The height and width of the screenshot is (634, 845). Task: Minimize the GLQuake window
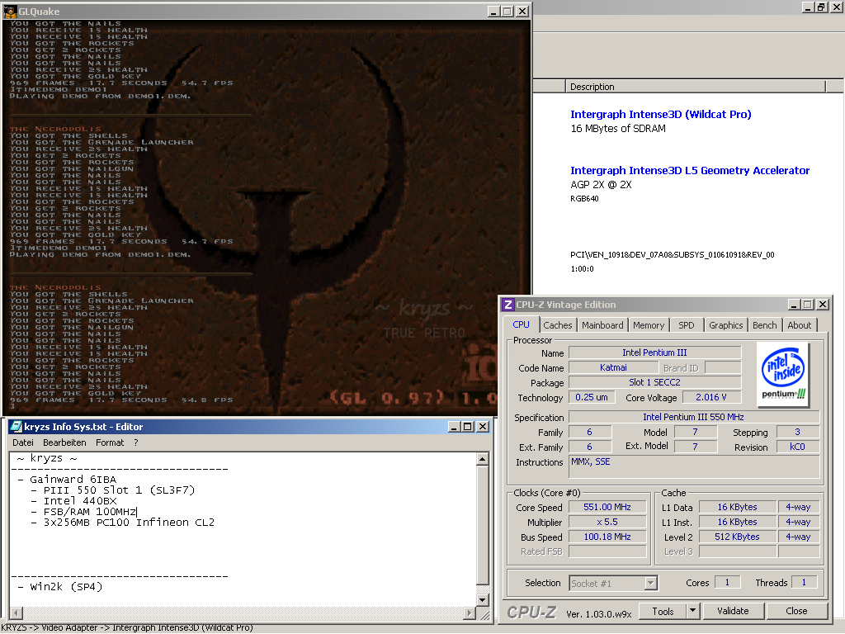[493, 11]
